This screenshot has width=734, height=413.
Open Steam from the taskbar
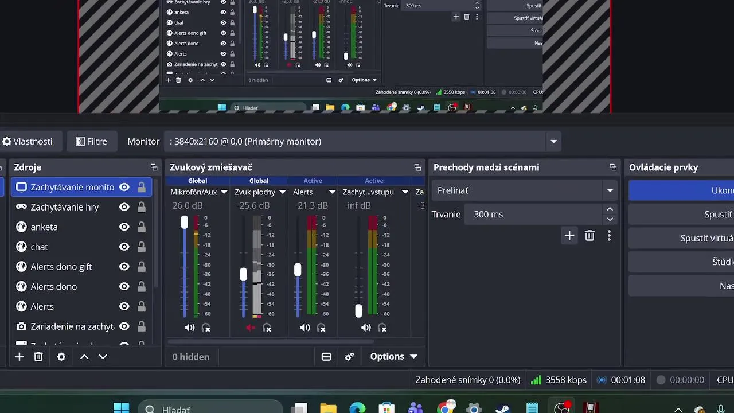coord(502,409)
